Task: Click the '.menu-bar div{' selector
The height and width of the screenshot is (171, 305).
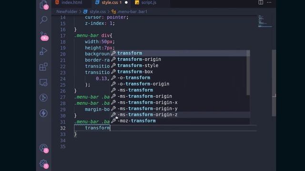Action: (x=93, y=36)
